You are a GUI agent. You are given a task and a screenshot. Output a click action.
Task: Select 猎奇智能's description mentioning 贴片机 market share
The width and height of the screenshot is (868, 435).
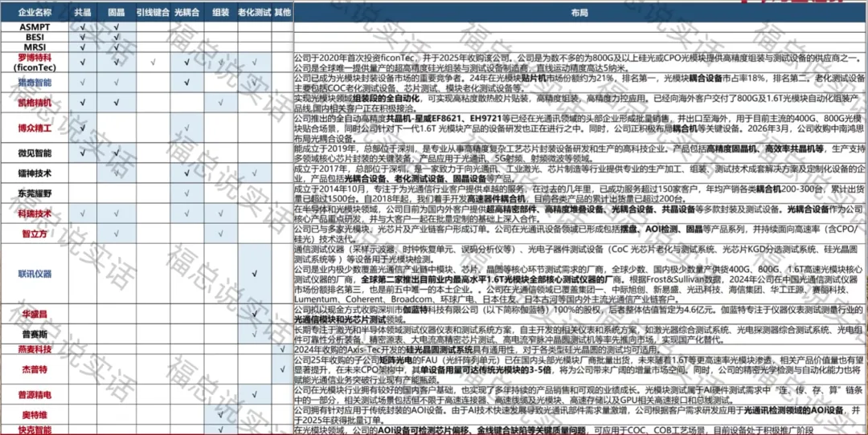click(581, 83)
